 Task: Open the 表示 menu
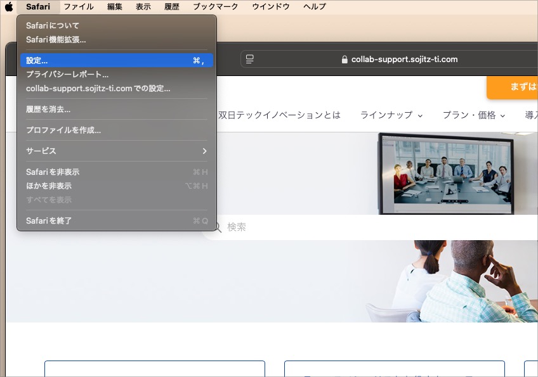coord(143,6)
